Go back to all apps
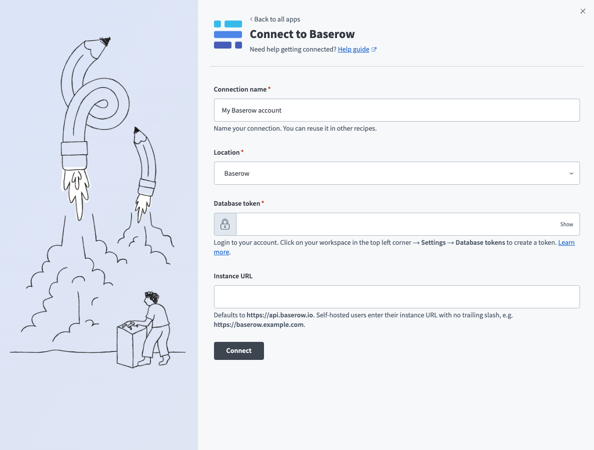The width and height of the screenshot is (594, 450). click(x=275, y=19)
